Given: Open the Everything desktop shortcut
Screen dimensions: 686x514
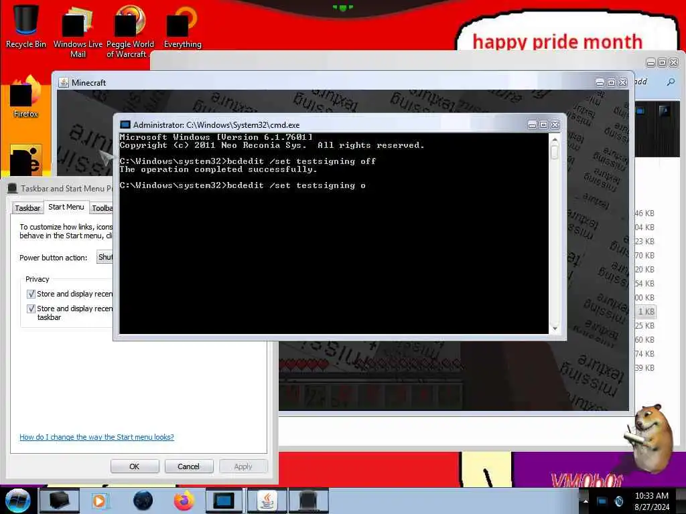Looking at the screenshot, I should tap(182, 25).
